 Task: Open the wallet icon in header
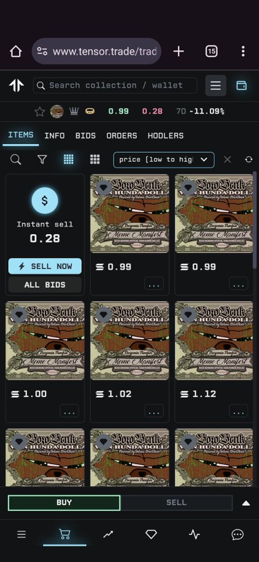click(242, 86)
